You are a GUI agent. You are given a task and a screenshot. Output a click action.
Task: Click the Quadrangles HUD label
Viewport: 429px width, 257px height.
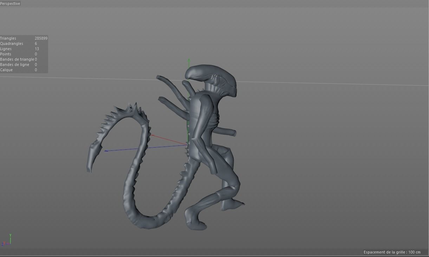(12, 43)
